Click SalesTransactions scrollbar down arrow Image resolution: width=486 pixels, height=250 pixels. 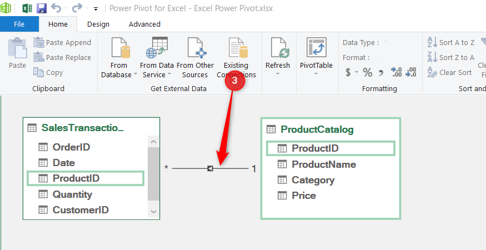pos(154,212)
